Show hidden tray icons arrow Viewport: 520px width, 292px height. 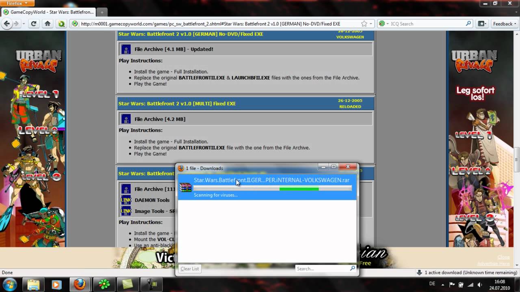click(x=443, y=284)
